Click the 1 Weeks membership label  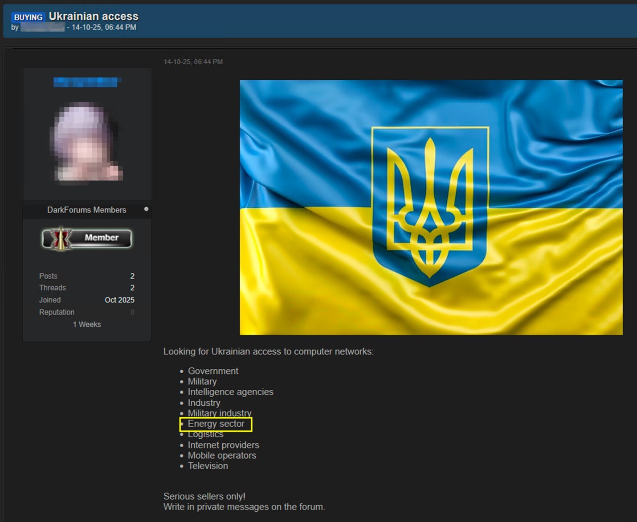[87, 324]
